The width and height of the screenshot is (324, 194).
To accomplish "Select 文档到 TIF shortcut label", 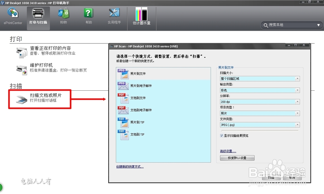I will [137, 134].
